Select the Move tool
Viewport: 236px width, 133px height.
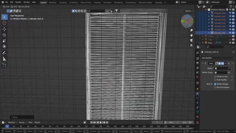pyautogui.click(x=4, y=29)
